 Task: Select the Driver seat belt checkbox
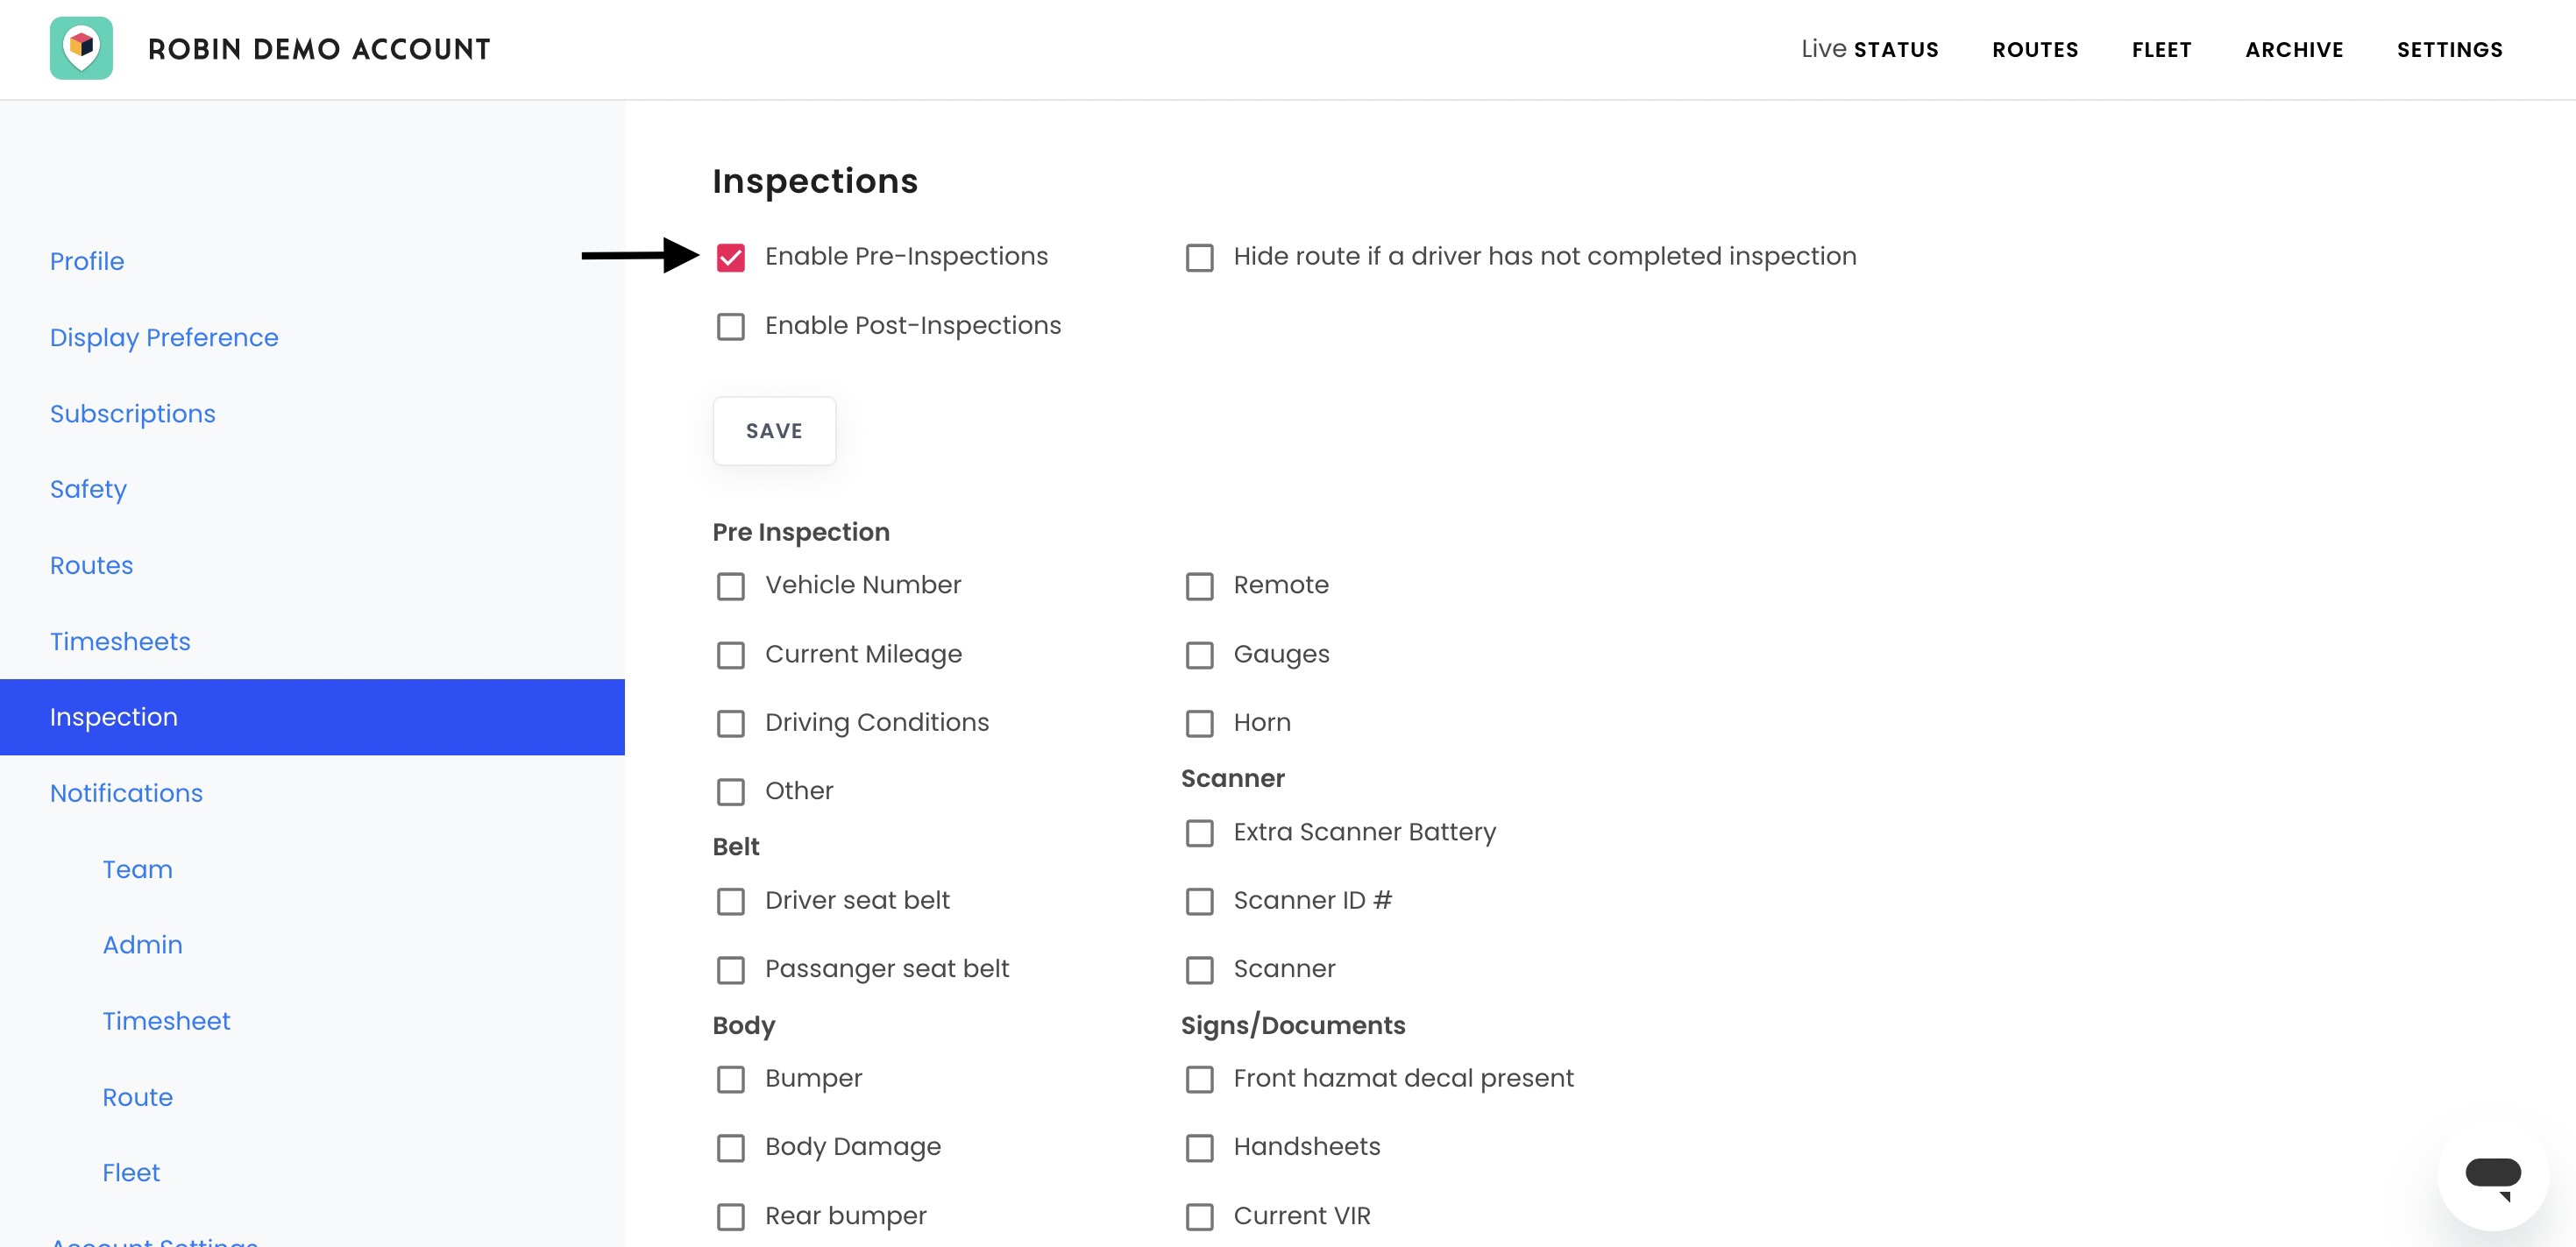(731, 901)
